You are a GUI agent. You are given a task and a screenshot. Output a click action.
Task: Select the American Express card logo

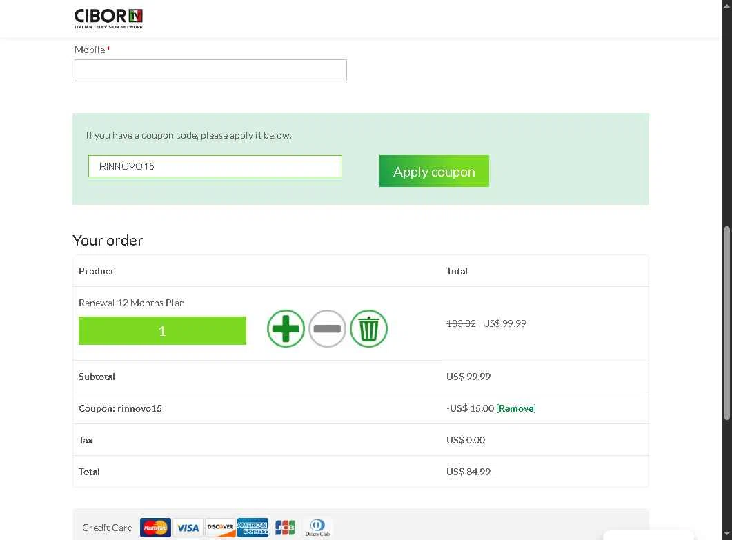pyautogui.click(x=253, y=528)
